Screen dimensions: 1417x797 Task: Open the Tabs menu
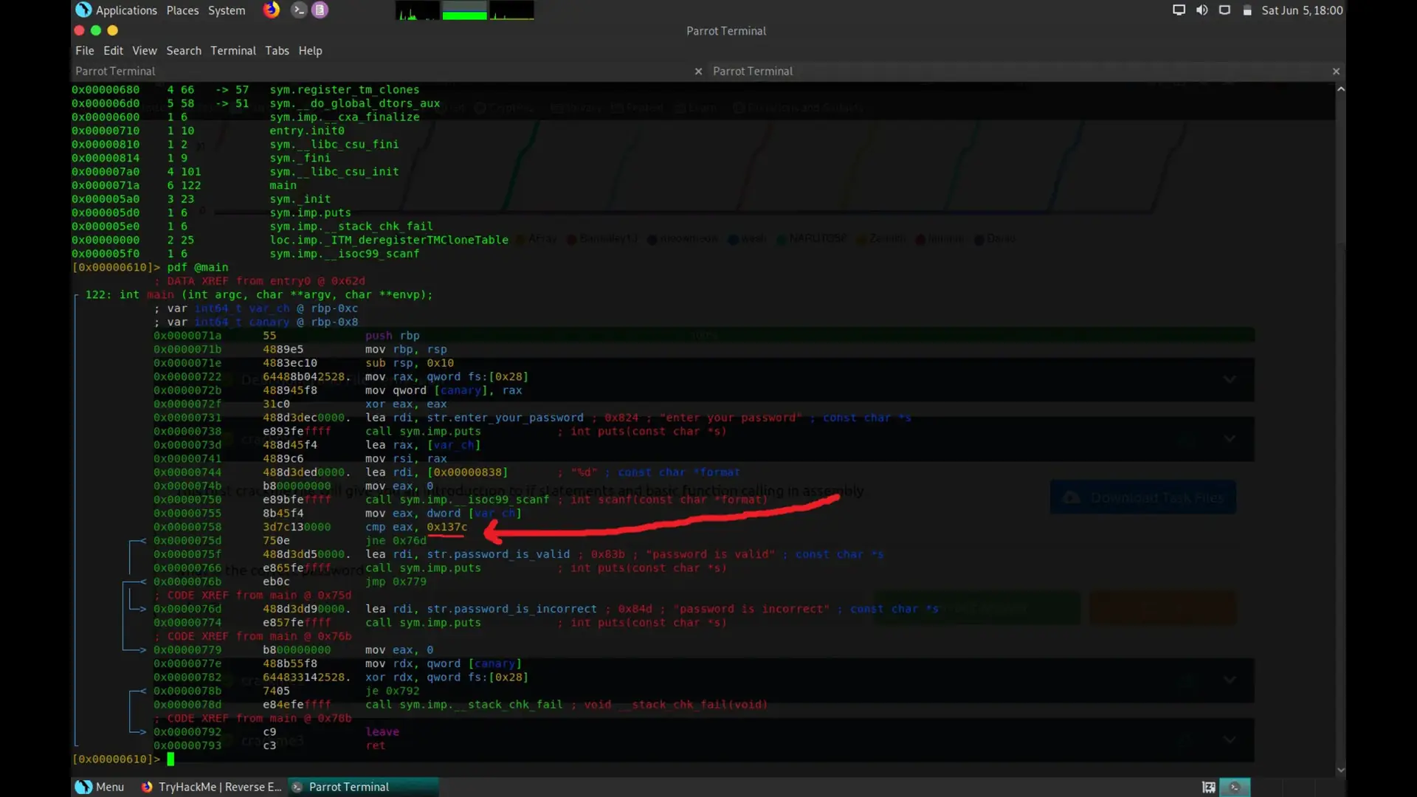pos(277,51)
